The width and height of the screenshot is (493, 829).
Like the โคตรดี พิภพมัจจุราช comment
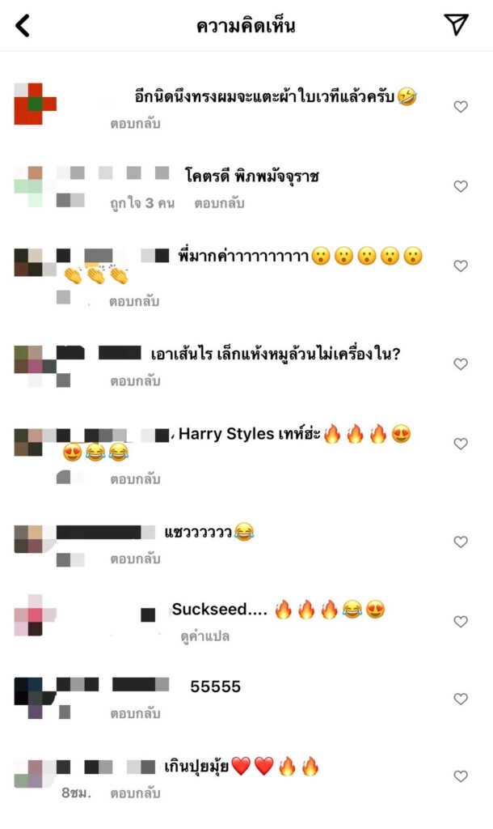[461, 186]
